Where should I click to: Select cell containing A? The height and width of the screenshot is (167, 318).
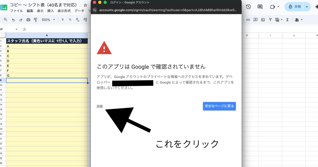point(47,46)
